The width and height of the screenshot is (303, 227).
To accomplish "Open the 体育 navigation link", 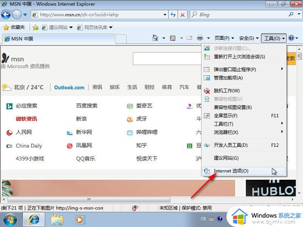I will (x=167, y=87).
